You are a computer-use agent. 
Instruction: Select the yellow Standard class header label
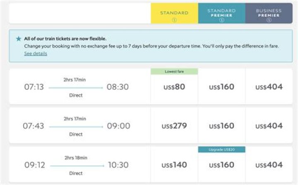coord(174,13)
